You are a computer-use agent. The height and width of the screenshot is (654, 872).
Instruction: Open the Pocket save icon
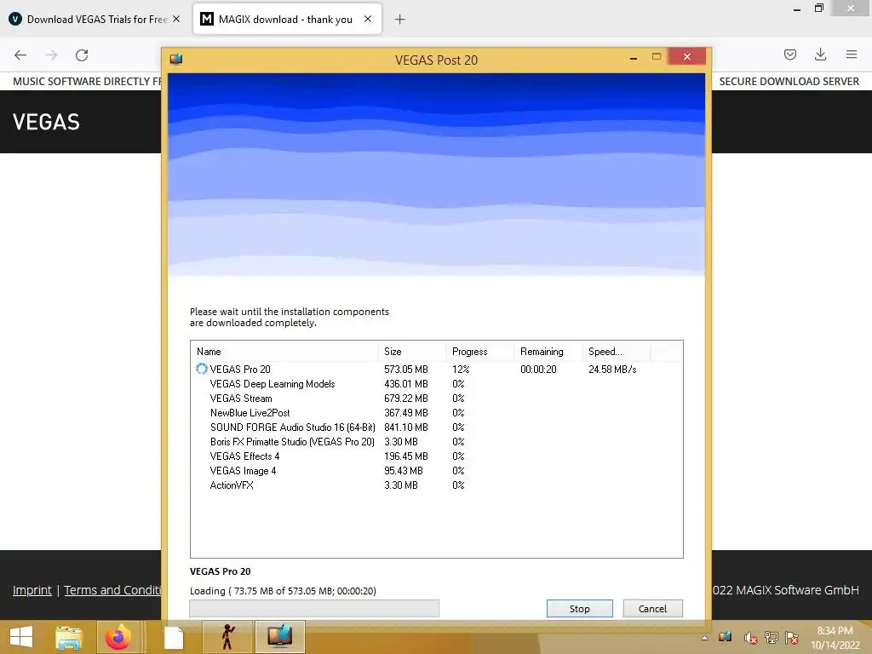tap(789, 54)
